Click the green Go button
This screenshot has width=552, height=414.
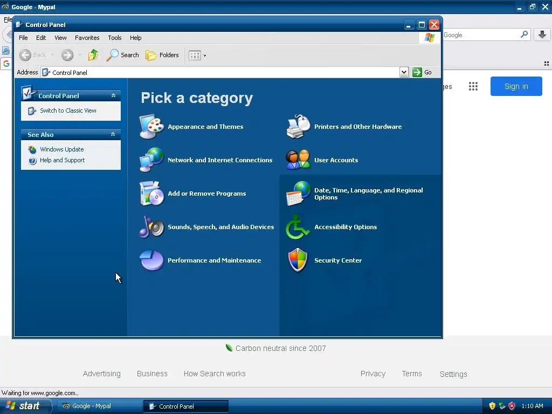pyautogui.click(x=422, y=72)
